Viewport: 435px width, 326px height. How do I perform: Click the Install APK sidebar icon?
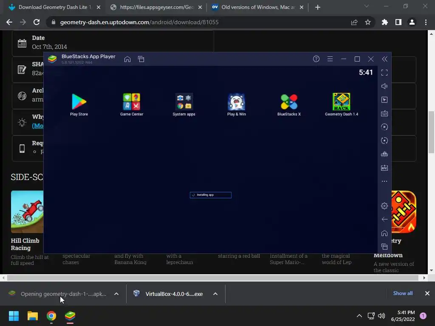[384, 168]
